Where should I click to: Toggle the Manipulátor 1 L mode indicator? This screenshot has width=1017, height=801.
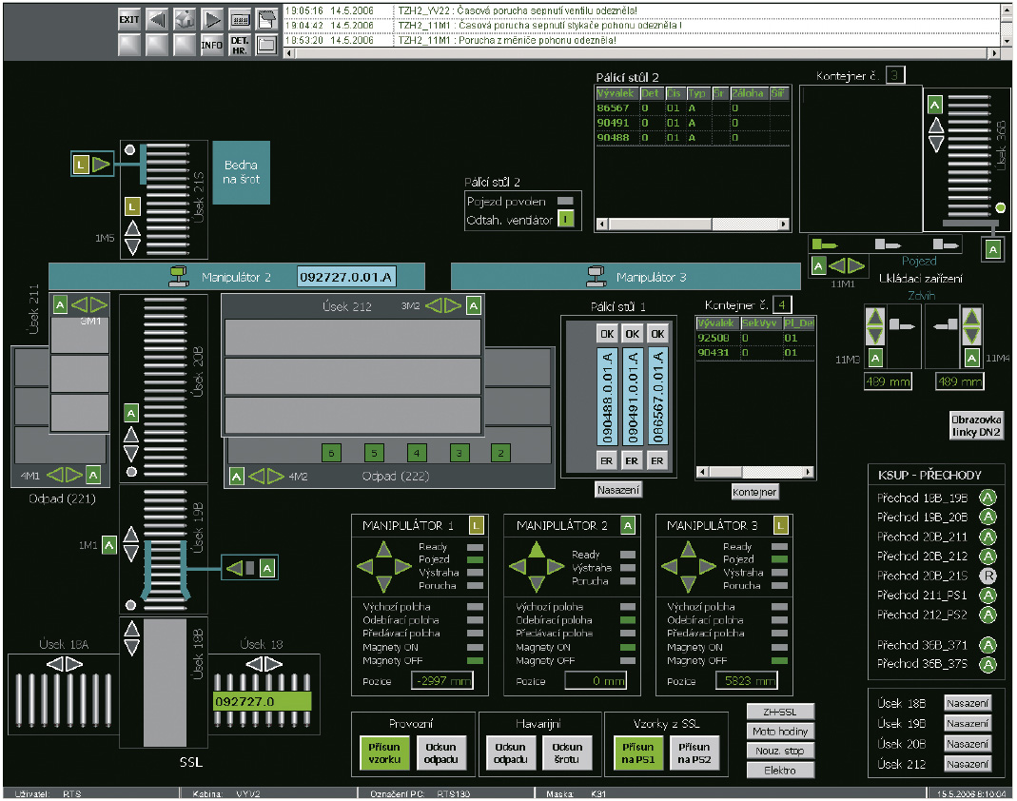(x=477, y=525)
